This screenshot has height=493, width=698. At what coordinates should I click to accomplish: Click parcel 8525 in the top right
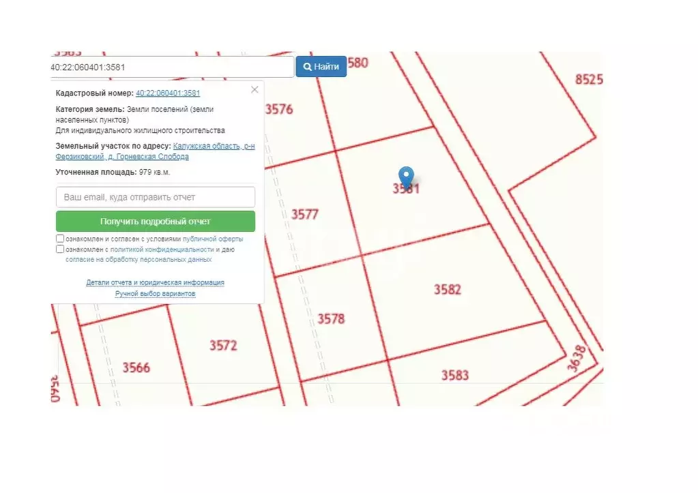point(590,80)
